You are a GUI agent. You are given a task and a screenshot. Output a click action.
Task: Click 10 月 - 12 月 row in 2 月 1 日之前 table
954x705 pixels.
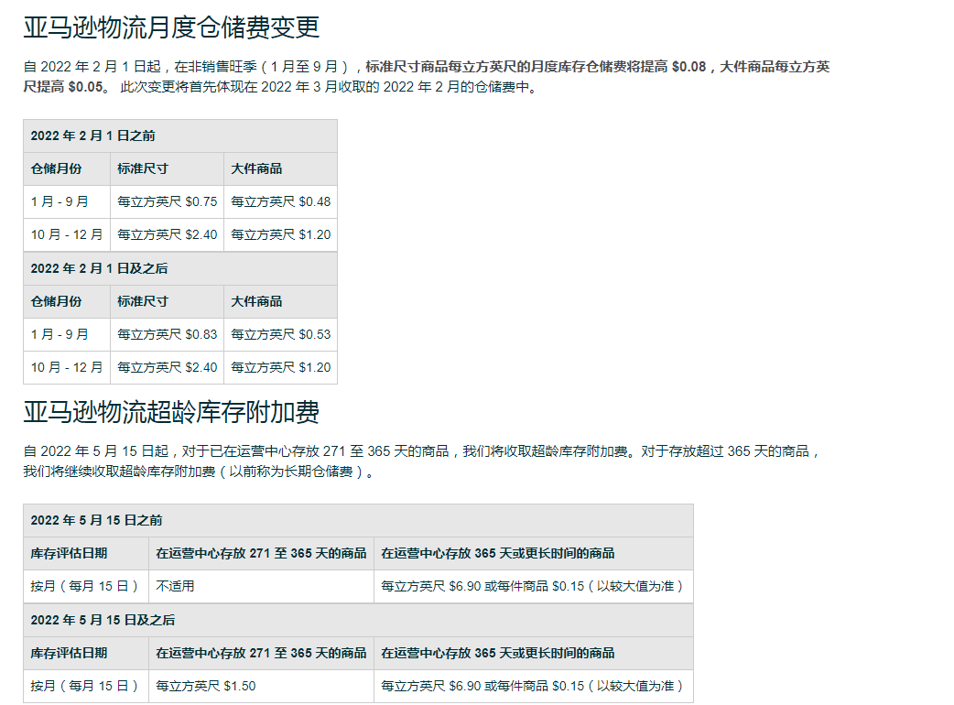pos(67,234)
